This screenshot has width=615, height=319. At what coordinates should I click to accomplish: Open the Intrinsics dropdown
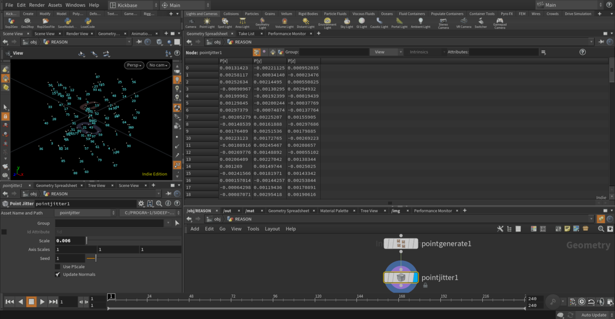[x=426, y=52]
